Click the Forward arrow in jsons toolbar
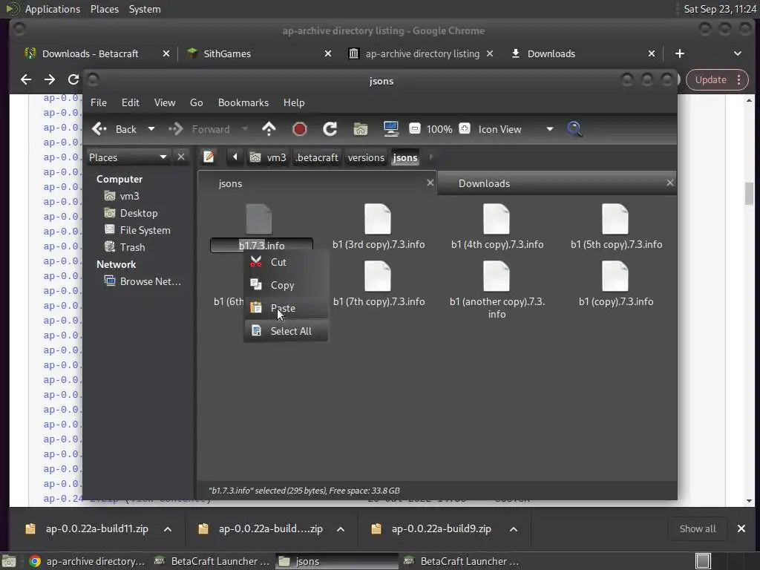This screenshot has height=570, width=760. (175, 129)
